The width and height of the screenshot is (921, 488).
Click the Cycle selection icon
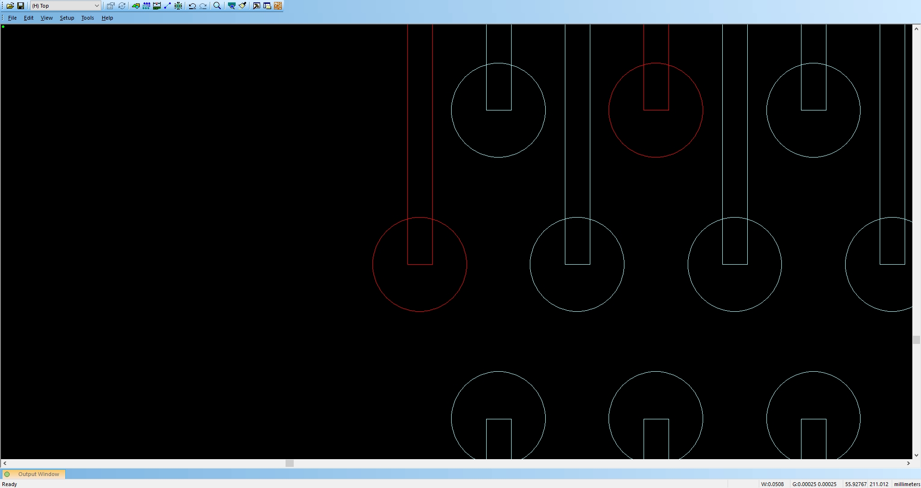point(122,6)
